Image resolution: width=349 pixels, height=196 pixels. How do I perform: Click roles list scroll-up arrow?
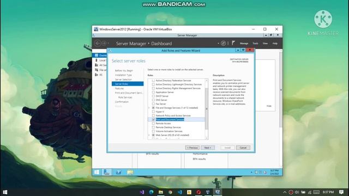click(206, 80)
